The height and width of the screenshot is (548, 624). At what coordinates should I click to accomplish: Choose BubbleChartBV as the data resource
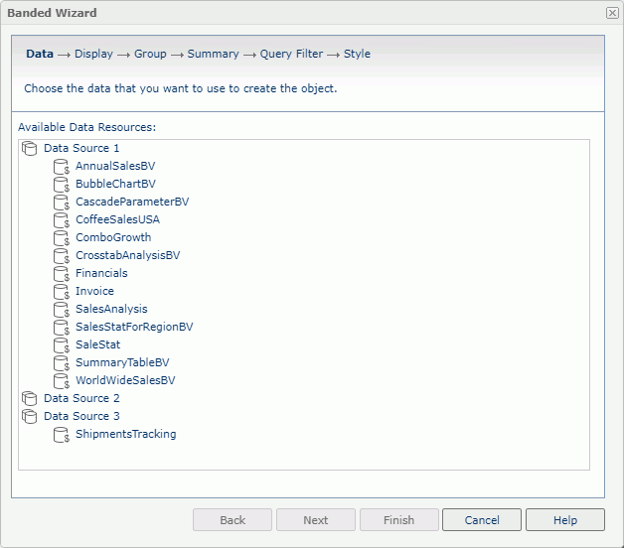click(x=116, y=184)
